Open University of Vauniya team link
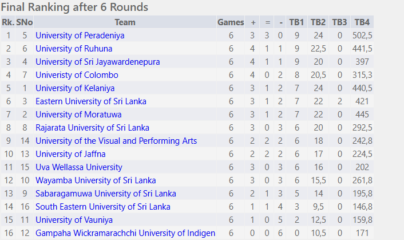The image size is (404, 240). [x=74, y=220]
